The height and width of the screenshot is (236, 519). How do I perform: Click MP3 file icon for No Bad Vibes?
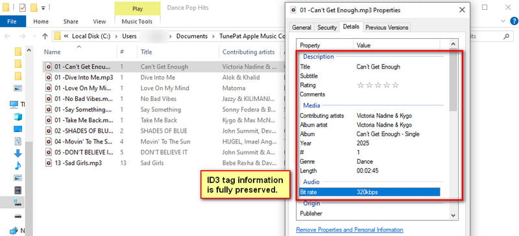[x=49, y=99]
